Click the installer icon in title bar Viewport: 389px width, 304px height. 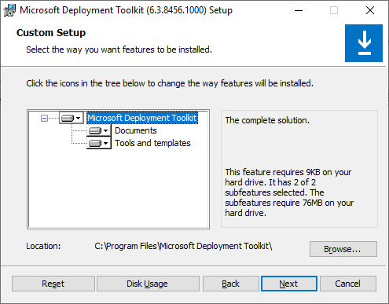pyautogui.click(x=9, y=10)
